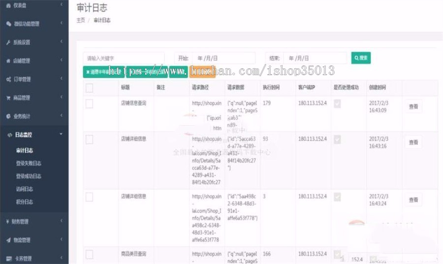Click the pie chart icon beside 业务统计
The image size is (443, 264).
point(8,116)
